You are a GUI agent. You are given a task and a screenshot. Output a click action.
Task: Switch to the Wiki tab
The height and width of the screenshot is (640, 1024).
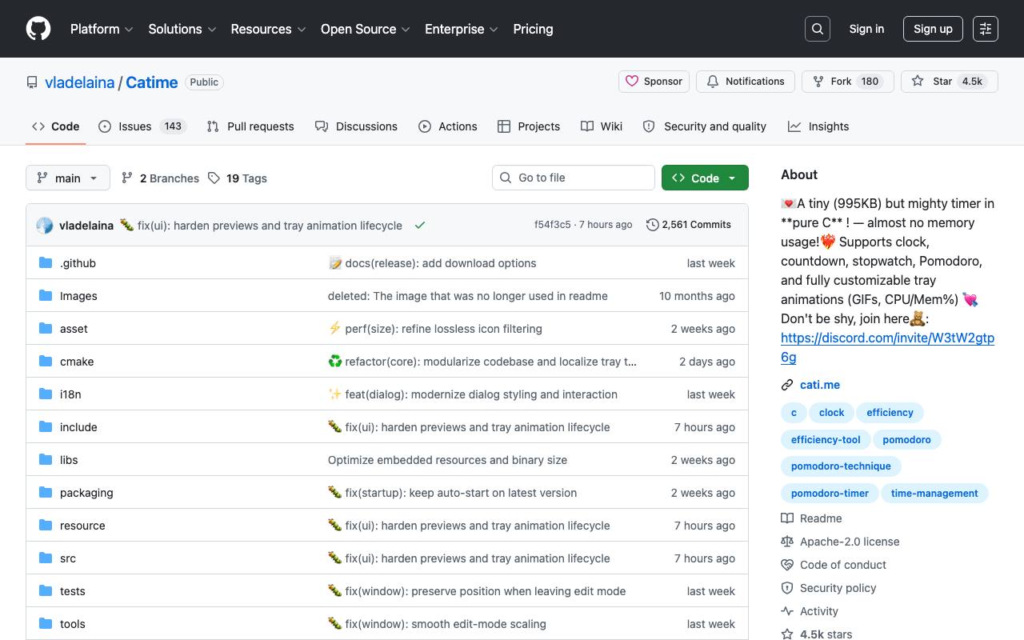pyautogui.click(x=602, y=126)
